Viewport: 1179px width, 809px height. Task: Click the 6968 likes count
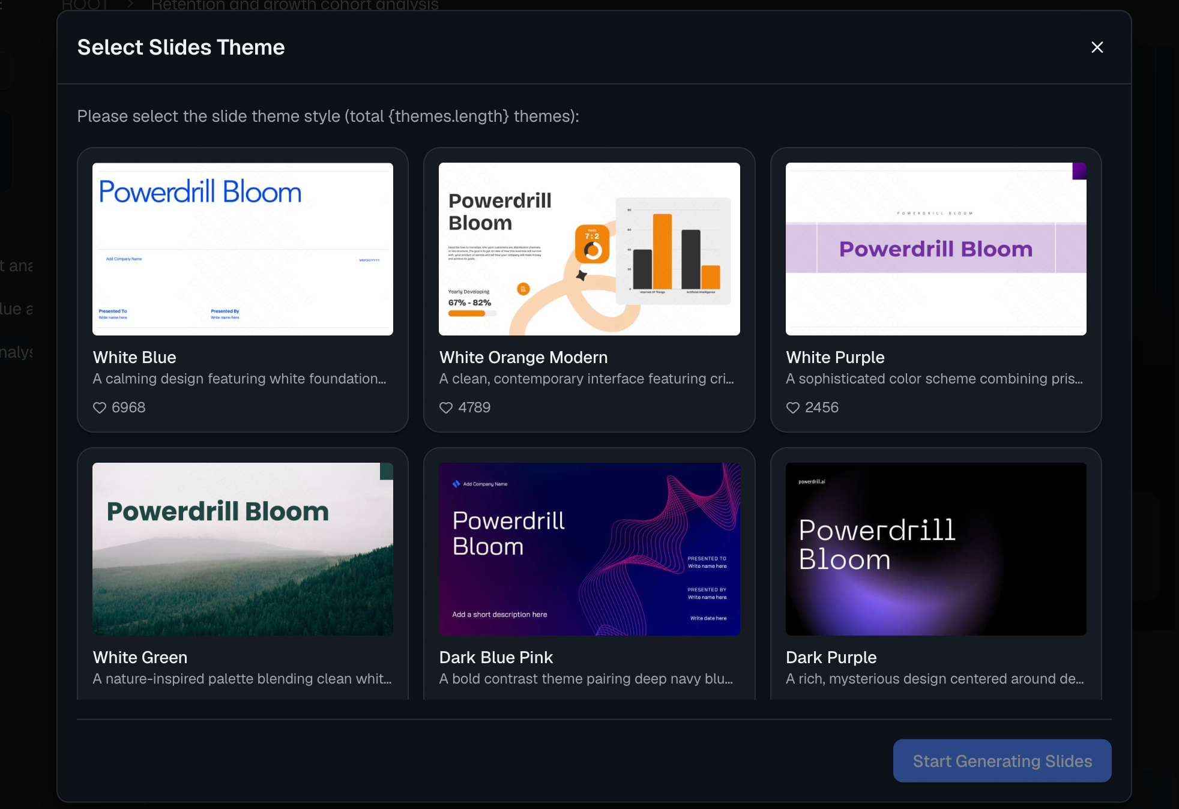pos(128,408)
